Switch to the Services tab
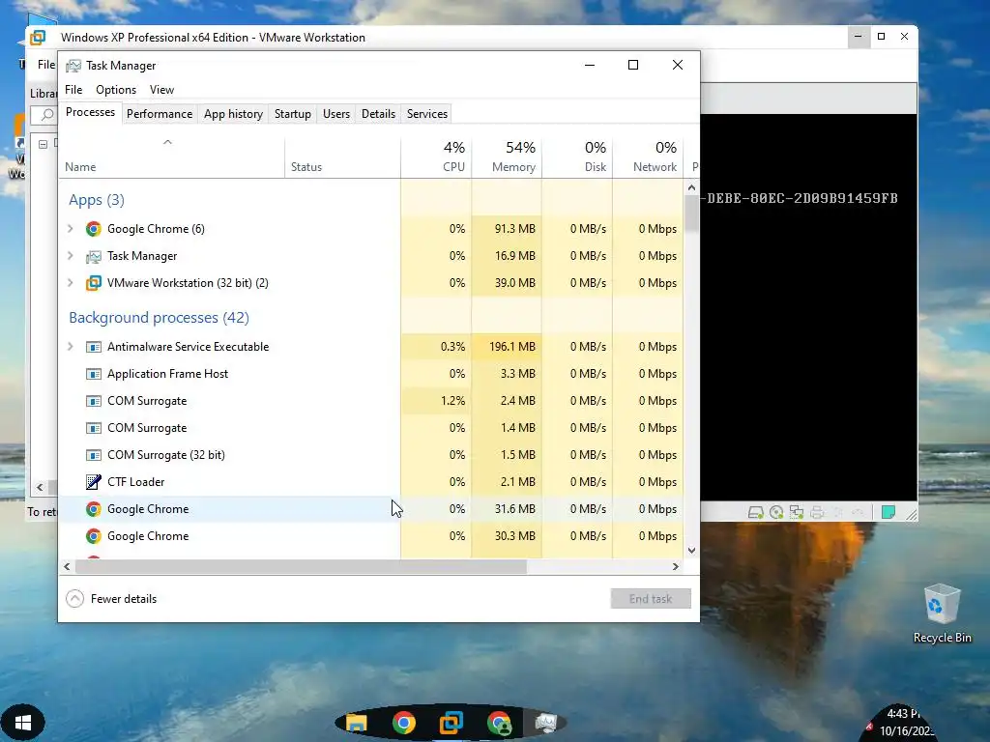The height and width of the screenshot is (742, 990). click(x=426, y=114)
